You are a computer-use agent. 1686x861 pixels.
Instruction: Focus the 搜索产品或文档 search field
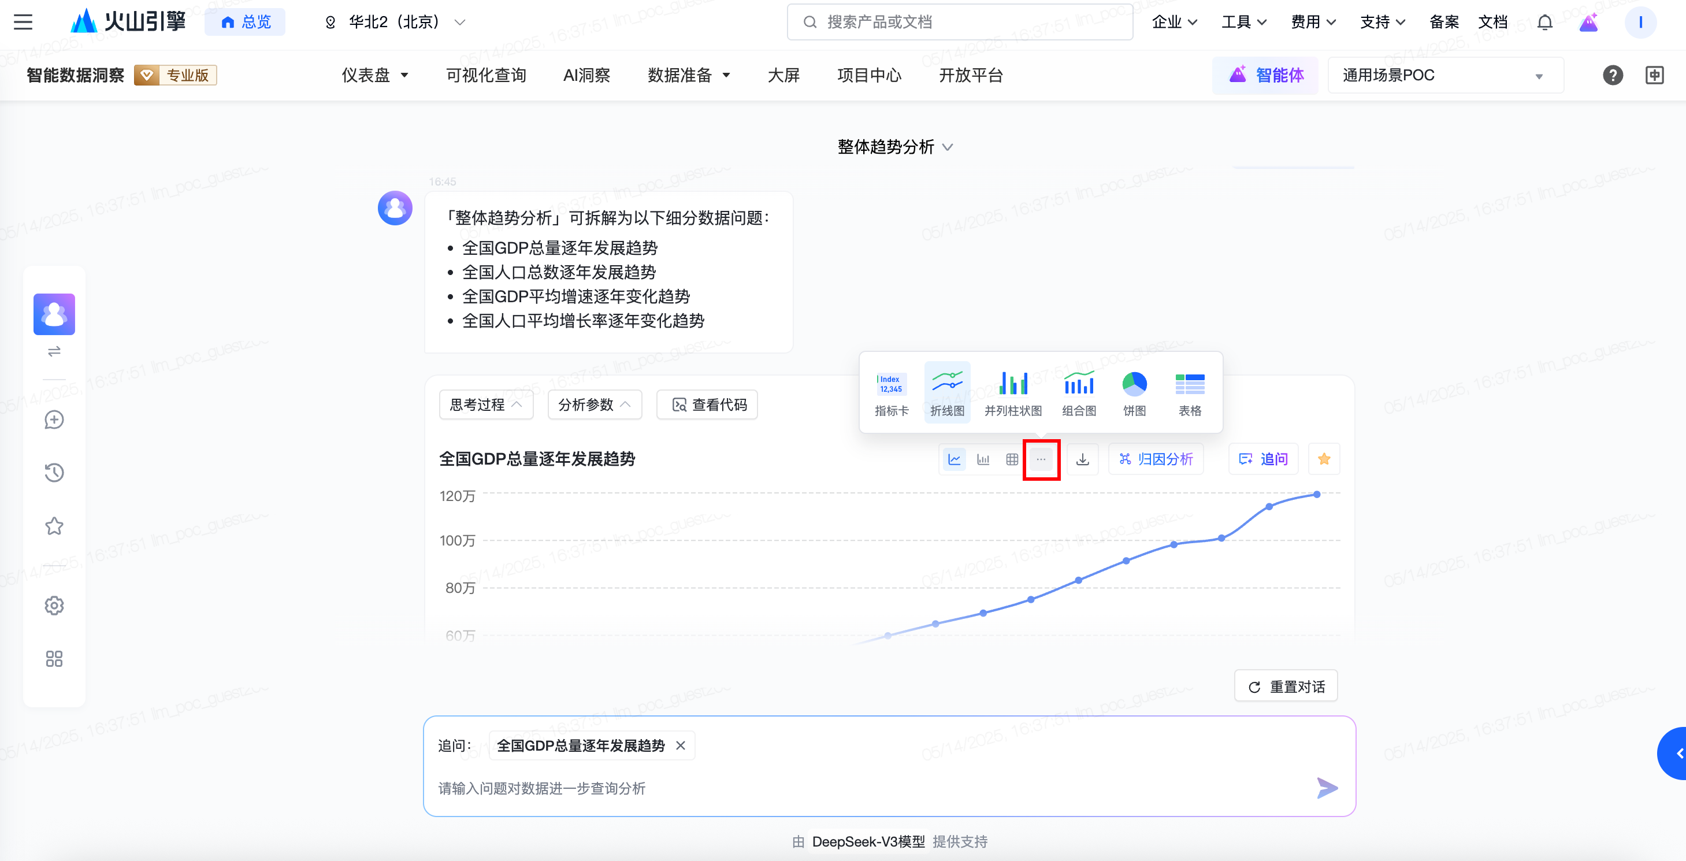click(960, 23)
